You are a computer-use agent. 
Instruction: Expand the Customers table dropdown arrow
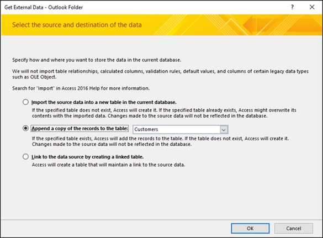coord(224,130)
